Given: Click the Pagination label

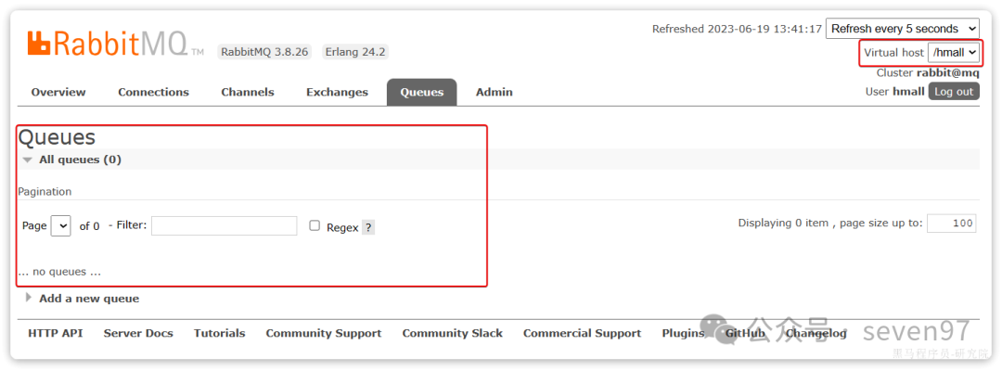Looking at the screenshot, I should [x=45, y=192].
